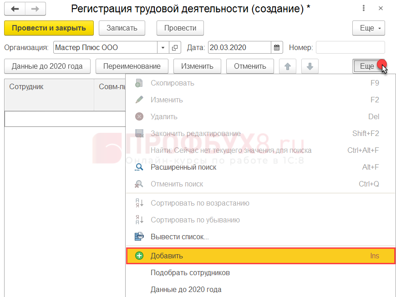Image resolution: width=396 pixels, height=297 pixels.
Task: Open the Организация record with the open icon
Action: 175,47
